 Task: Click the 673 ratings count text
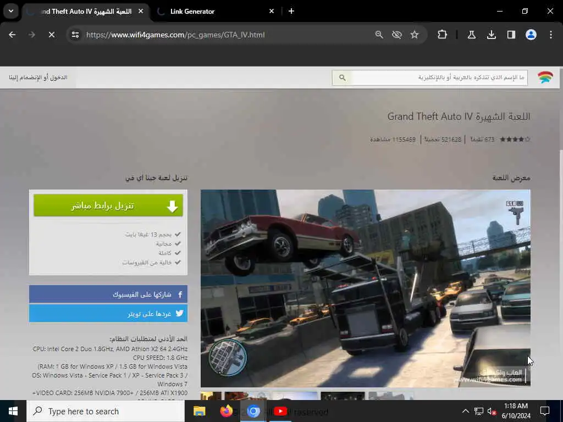pyautogui.click(x=482, y=139)
